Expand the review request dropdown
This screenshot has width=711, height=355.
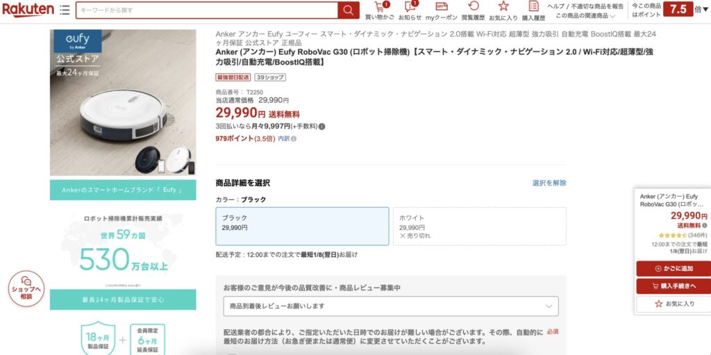point(391,306)
